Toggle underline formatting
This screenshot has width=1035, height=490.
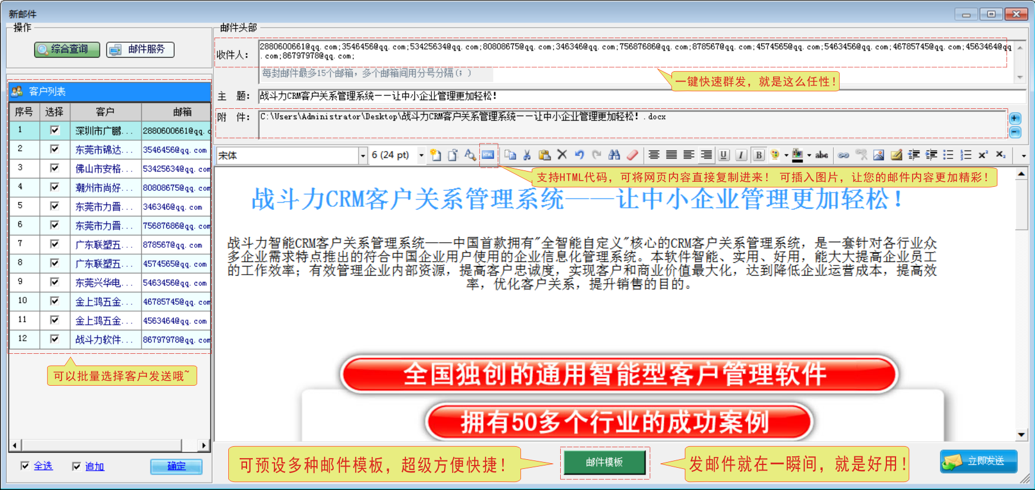coord(724,155)
